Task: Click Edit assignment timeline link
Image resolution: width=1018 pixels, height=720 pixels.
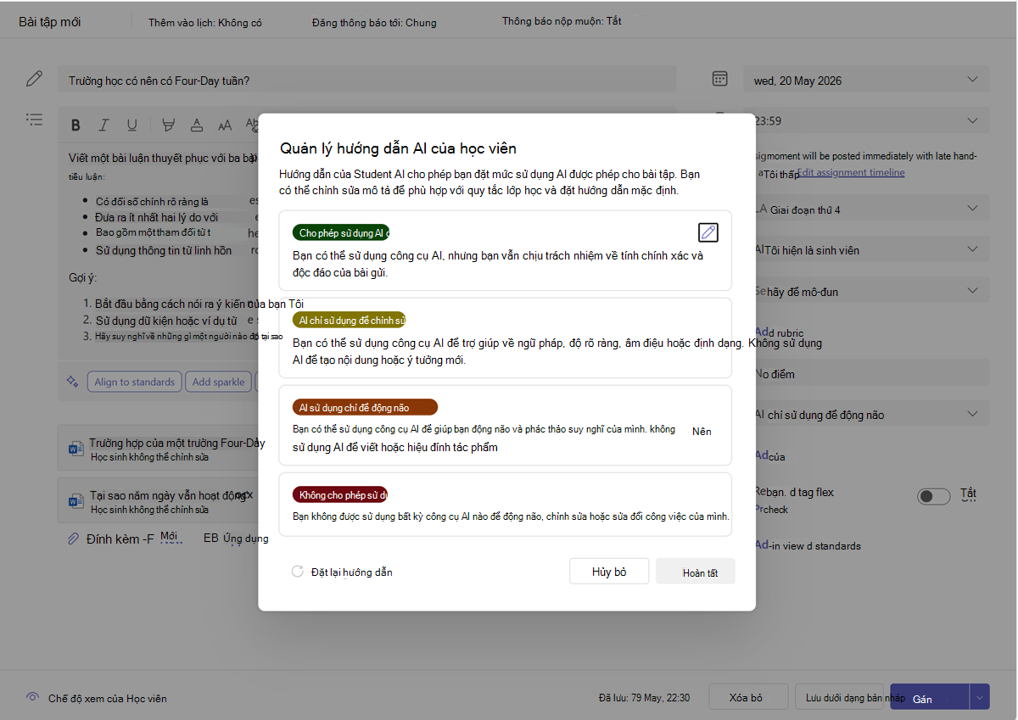Action: coord(850,172)
